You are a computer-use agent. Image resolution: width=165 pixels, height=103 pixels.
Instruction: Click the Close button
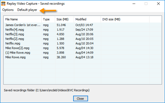[x=80, y=98]
